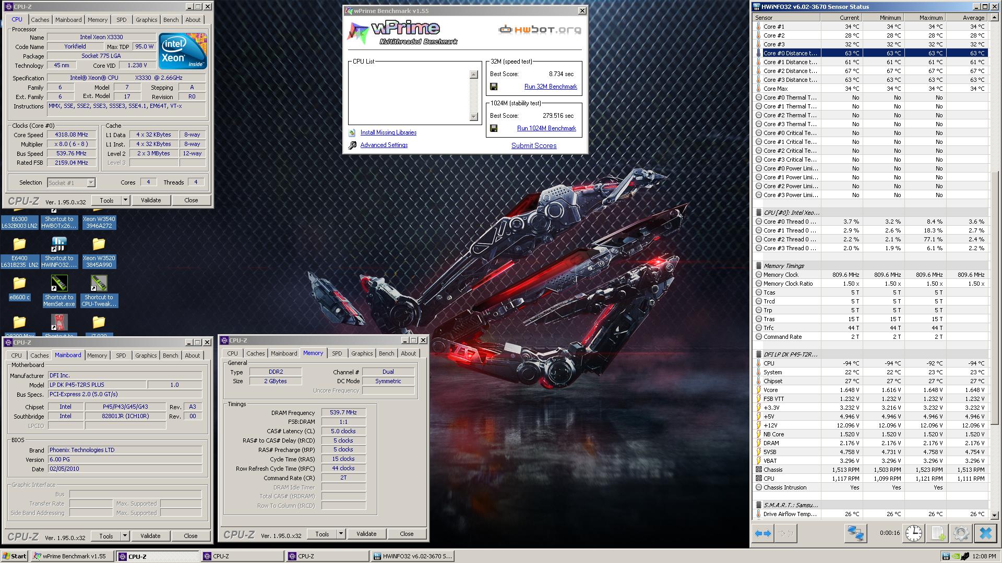
Task: Click system clock 12:08 PM in tray
Action: (x=984, y=556)
